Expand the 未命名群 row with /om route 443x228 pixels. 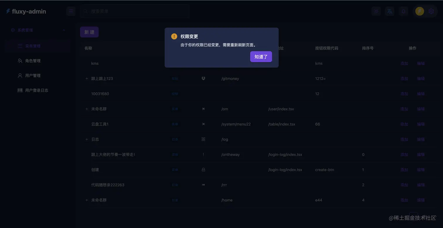(x=86, y=109)
